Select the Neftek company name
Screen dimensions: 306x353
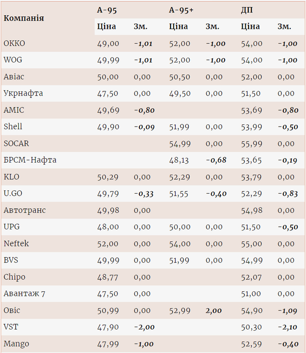16,243
